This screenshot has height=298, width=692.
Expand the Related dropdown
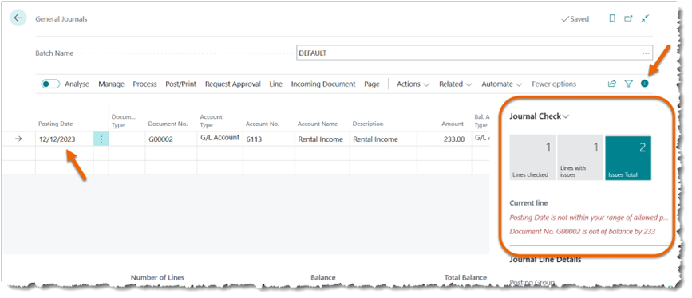(x=455, y=84)
